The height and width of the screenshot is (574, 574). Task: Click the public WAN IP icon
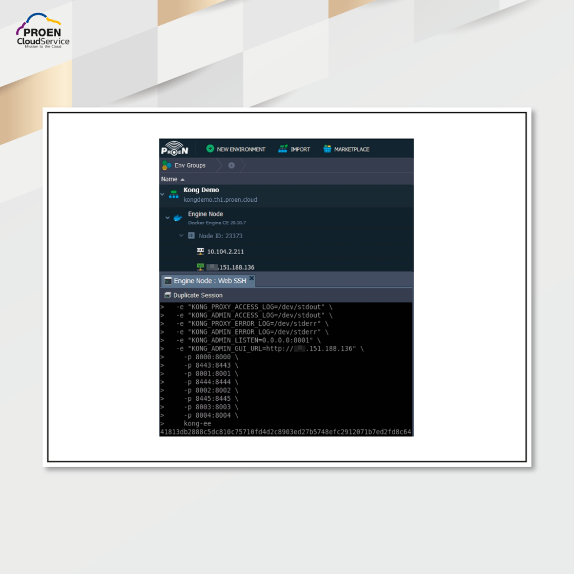pyautogui.click(x=200, y=267)
